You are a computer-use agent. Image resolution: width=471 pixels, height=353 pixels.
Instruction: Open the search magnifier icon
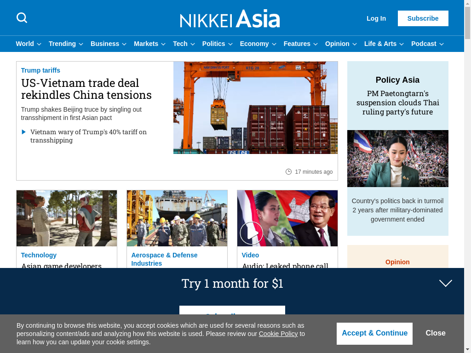[x=22, y=18]
